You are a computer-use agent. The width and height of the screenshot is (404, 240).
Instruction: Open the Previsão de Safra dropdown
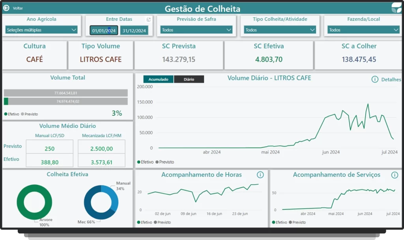coord(196,30)
